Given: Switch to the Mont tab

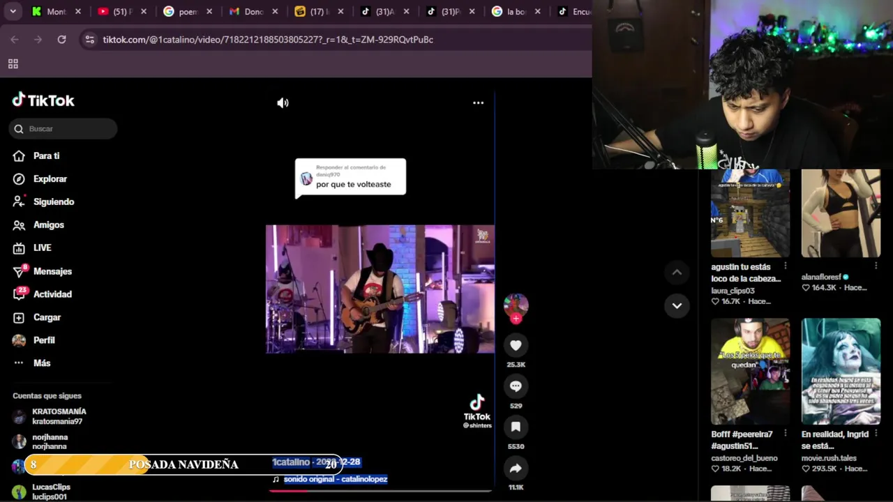Looking at the screenshot, I should 57,12.
